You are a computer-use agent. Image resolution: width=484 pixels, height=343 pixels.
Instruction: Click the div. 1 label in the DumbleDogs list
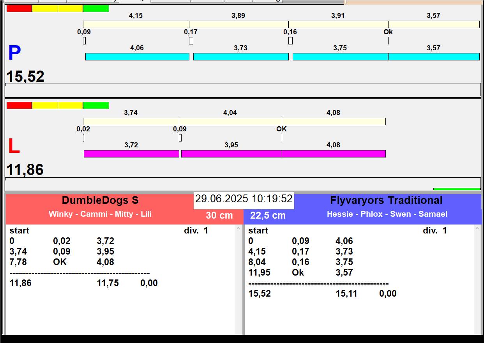pyautogui.click(x=196, y=230)
